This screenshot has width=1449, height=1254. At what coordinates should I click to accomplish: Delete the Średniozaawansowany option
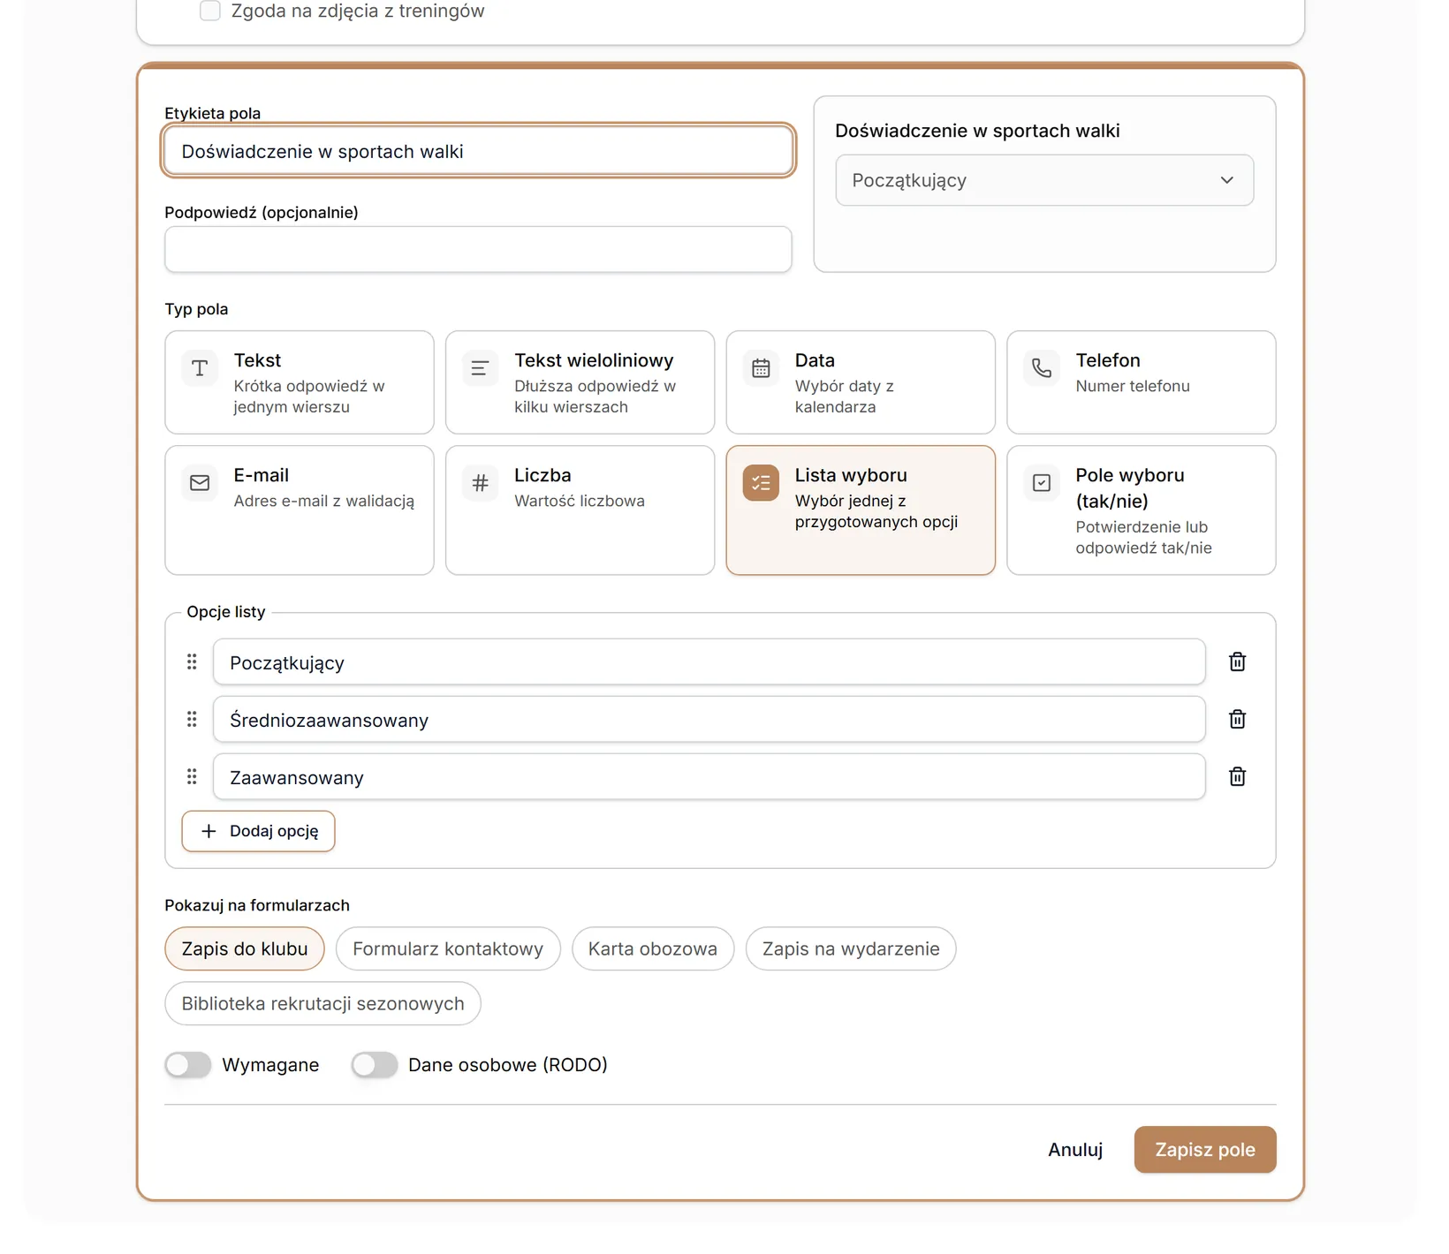click(x=1237, y=719)
